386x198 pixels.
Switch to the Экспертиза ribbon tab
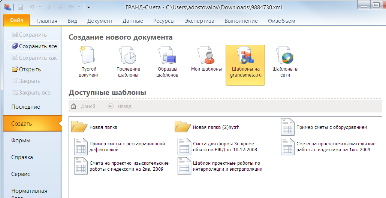tap(199, 21)
